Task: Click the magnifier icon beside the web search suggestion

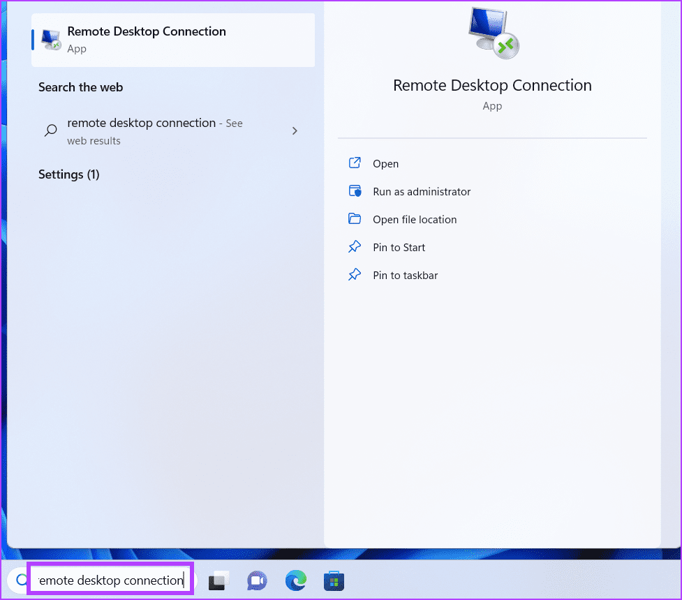Action: pyautogui.click(x=51, y=130)
